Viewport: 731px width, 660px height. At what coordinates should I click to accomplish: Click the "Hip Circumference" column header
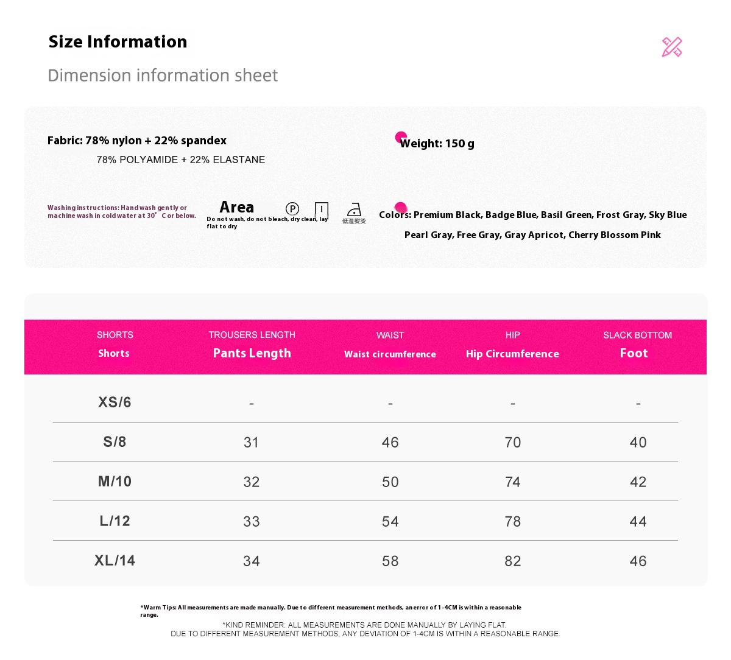(x=512, y=354)
